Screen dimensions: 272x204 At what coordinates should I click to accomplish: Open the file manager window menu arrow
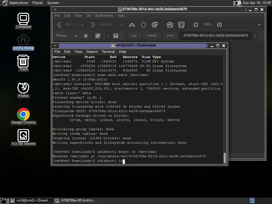pyautogui.click(x=55, y=9)
